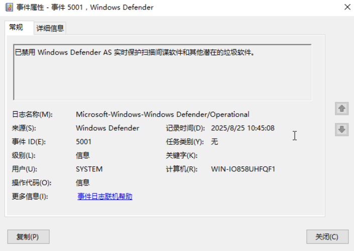Click the event properties title bar icon
The image size is (354, 251).
[x=9, y=7]
